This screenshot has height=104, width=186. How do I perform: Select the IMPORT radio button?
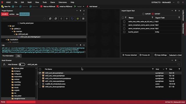coord(143,14)
